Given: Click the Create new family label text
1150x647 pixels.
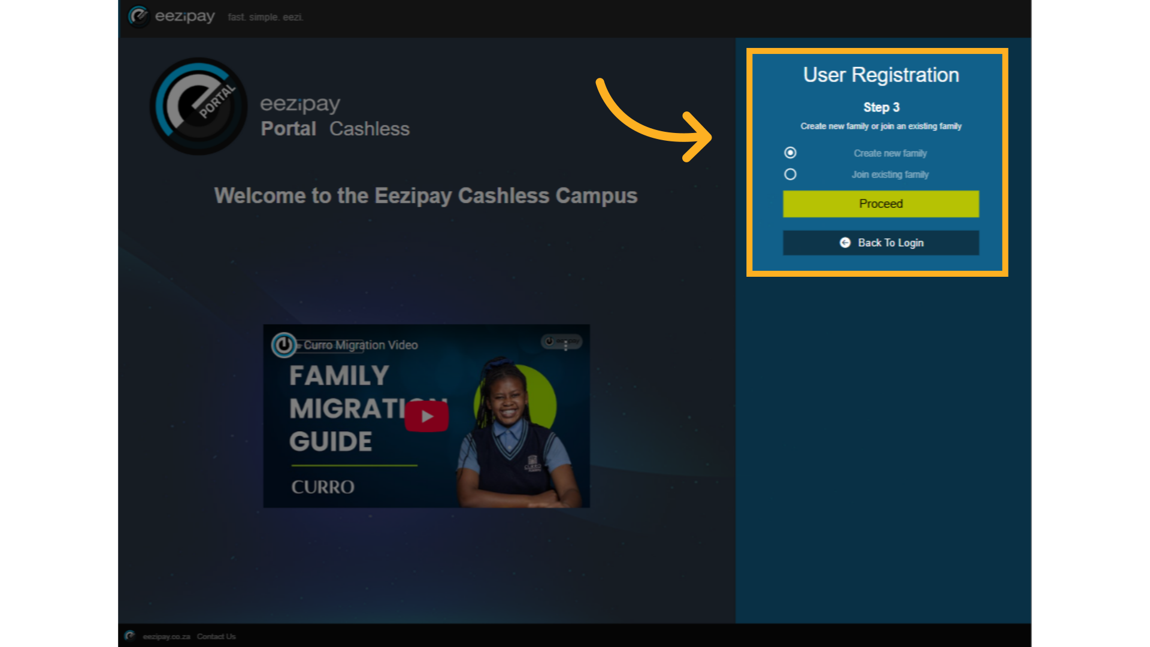Looking at the screenshot, I should tap(890, 153).
